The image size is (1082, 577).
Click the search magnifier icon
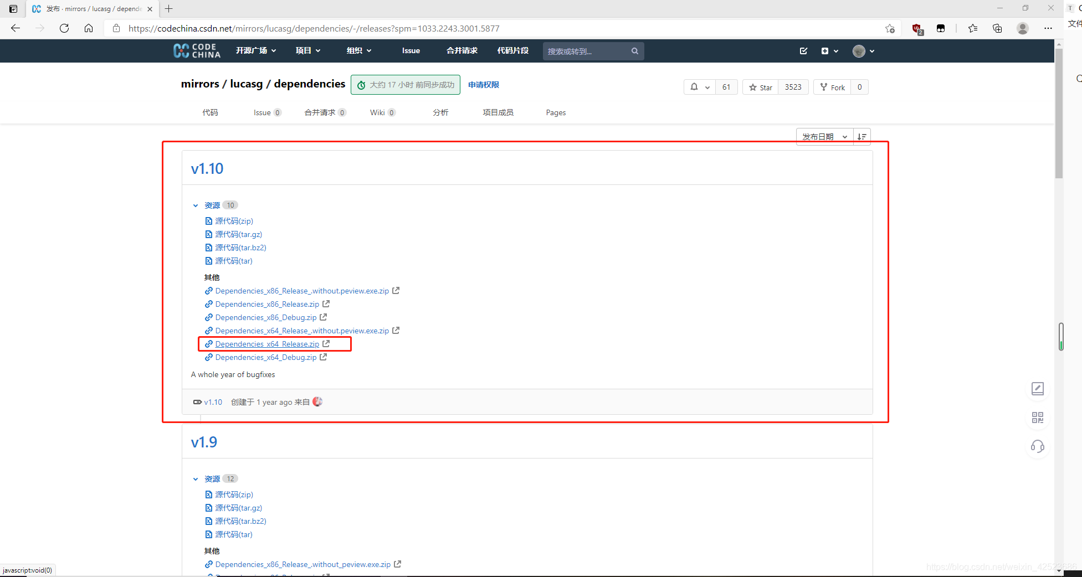pos(635,51)
